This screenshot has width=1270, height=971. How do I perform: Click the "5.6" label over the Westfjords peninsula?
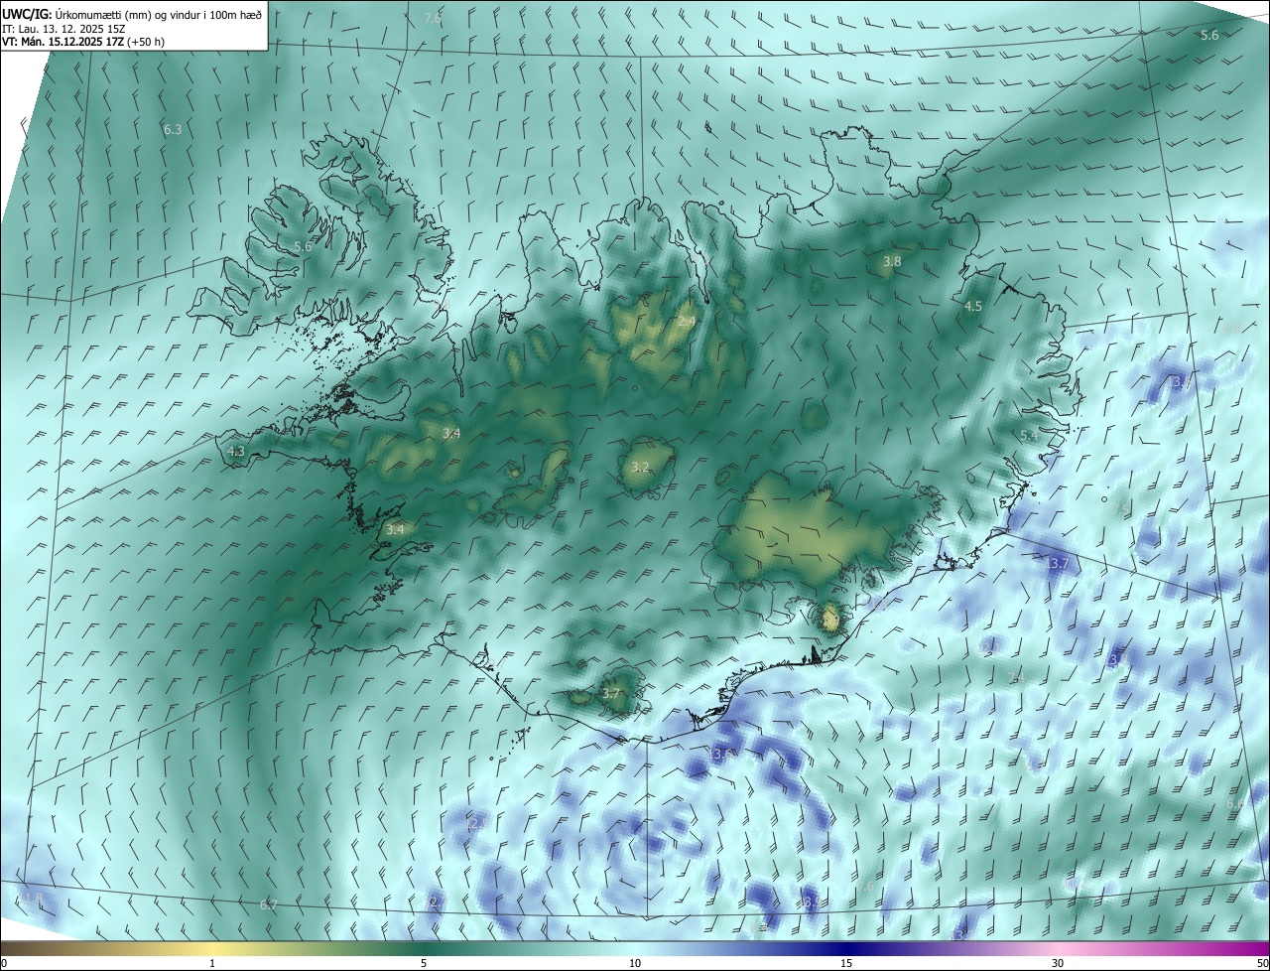[x=303, y=246]
